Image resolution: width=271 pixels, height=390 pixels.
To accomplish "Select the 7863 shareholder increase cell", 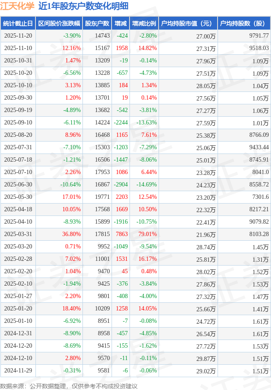I will (122, 234).
